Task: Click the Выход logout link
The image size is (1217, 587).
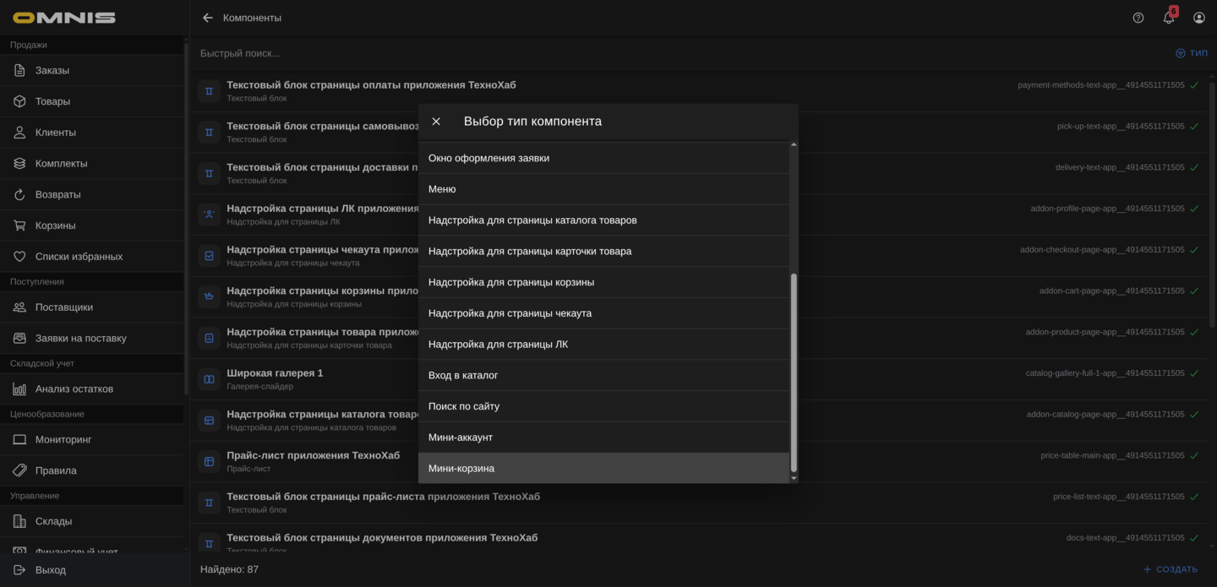Action: [x=50, y=570]
